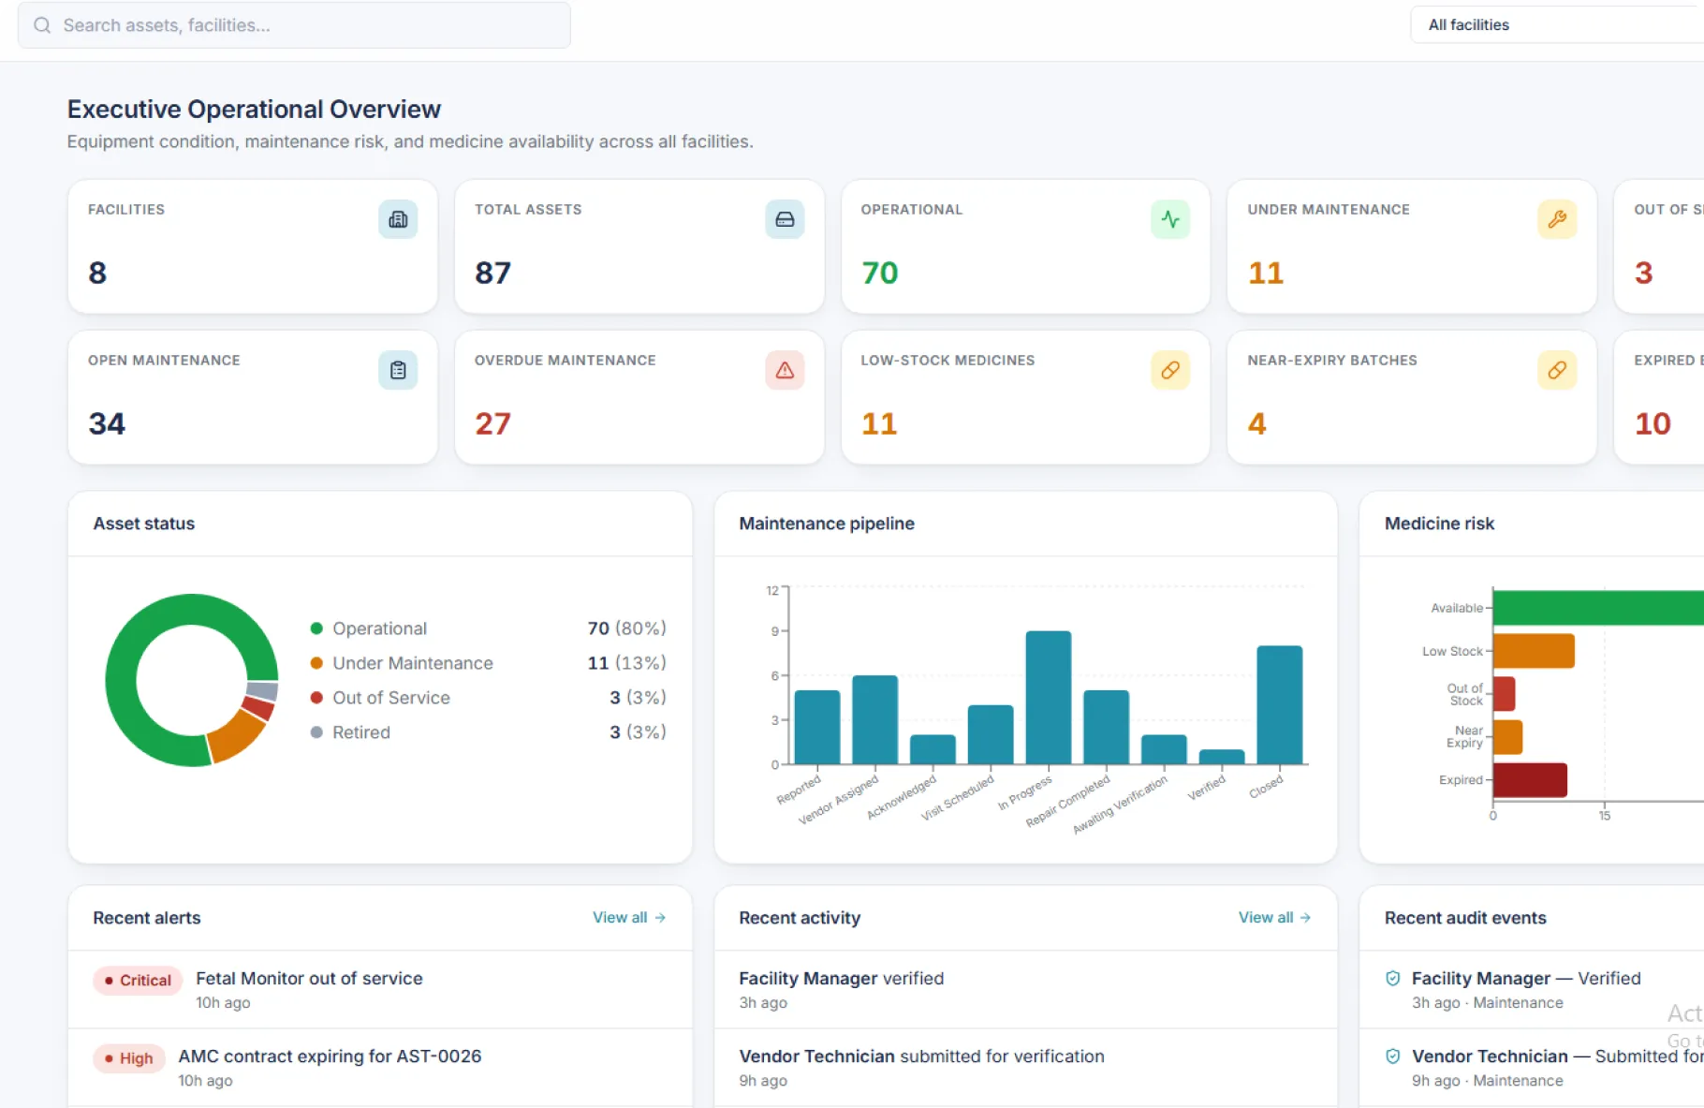Click the Under Maintenance legend label
The width and height of the screenshot is (1704, 1108).
(x=413, y=663)
